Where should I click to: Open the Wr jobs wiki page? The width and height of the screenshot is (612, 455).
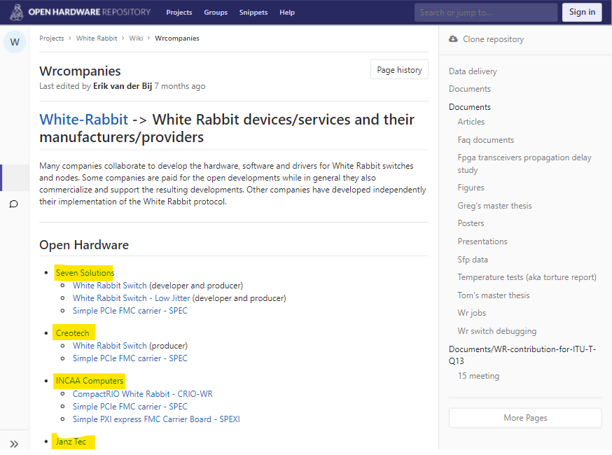[472, 313]
